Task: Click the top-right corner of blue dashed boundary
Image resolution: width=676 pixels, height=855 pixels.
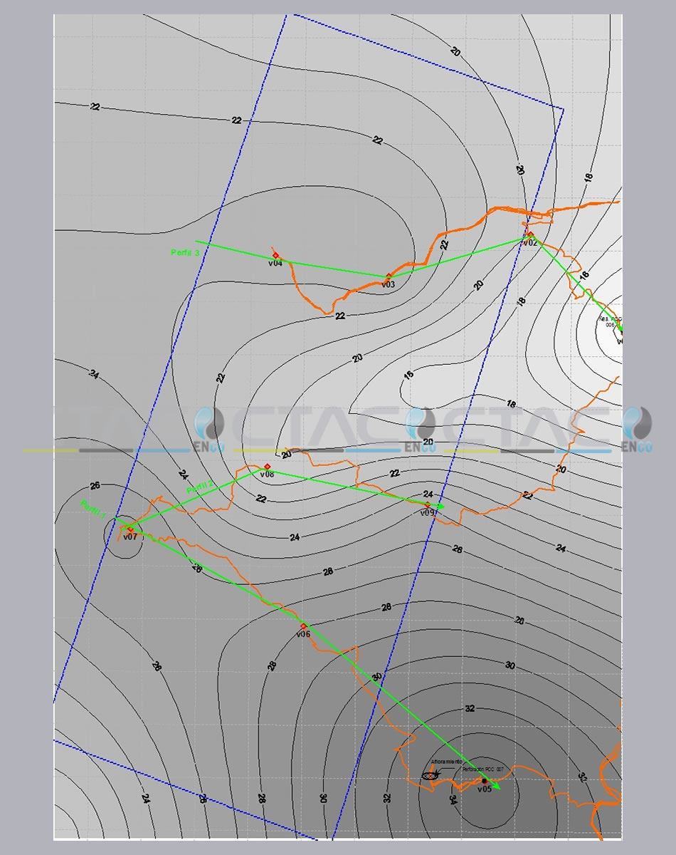Action: click(x=564, y=110)
